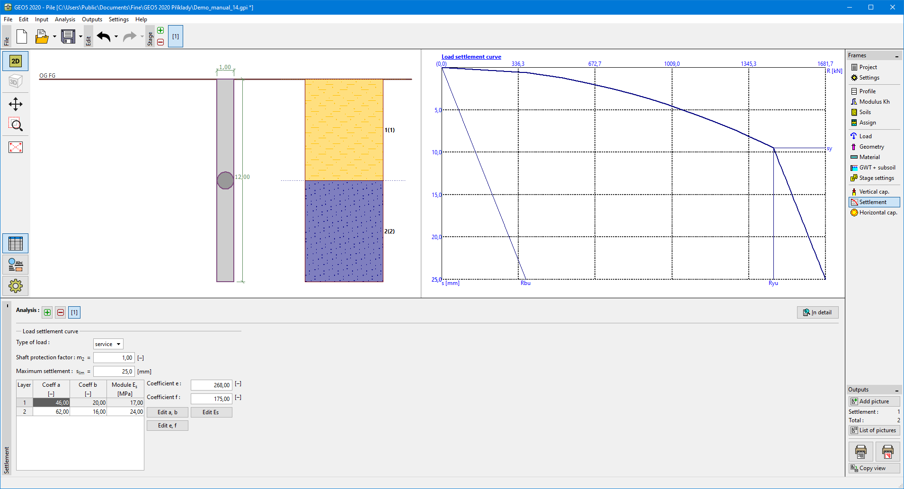Open the Outputs menu
The width and height of the screenshot is (904, 489).
[x=92, y=19]
